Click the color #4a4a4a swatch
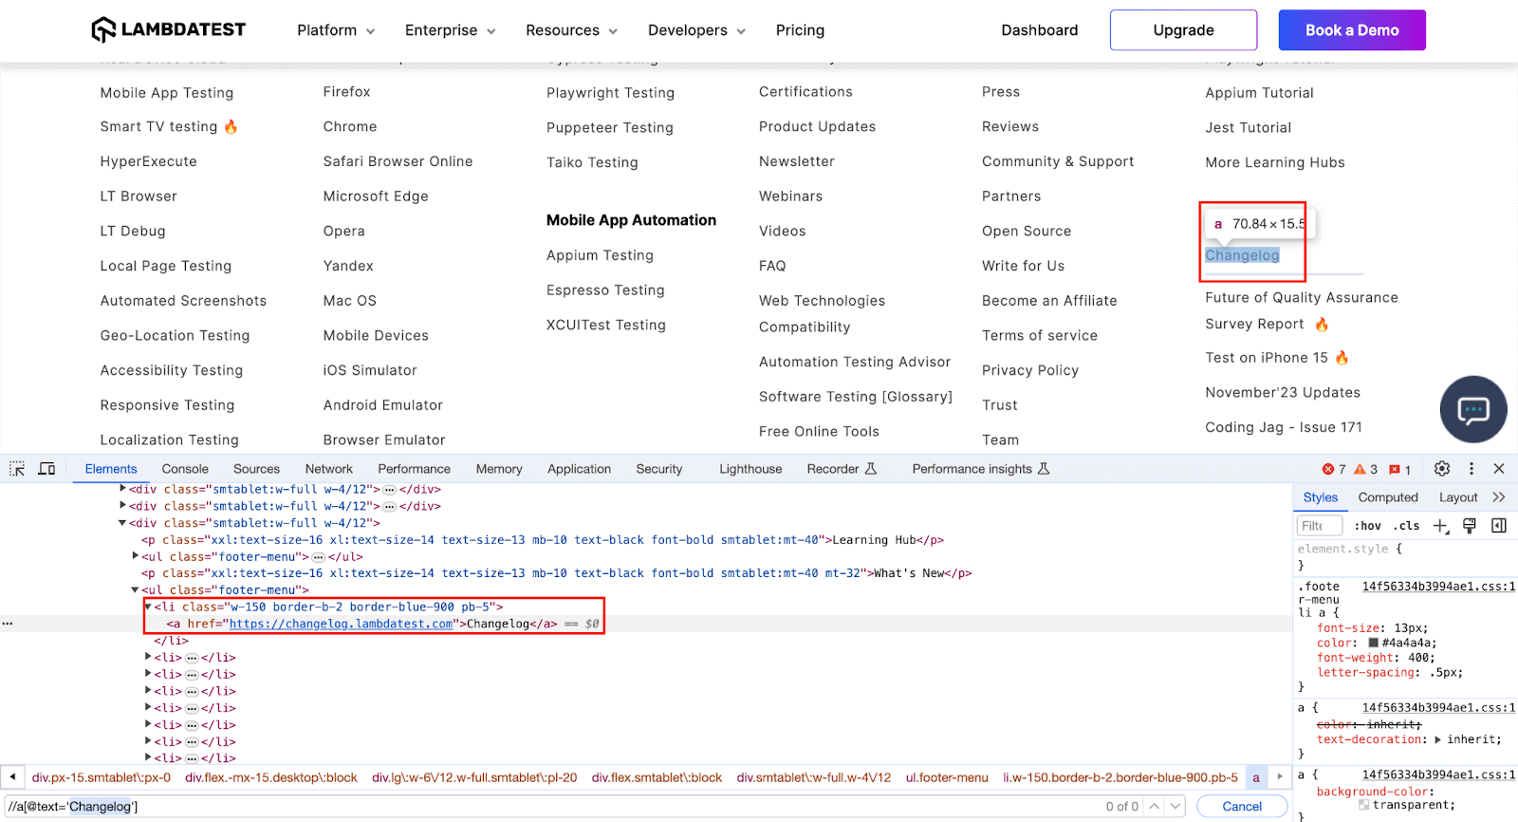Image resolution: width=1518 pixels, height=822 pixels. tap(1373, 643)
